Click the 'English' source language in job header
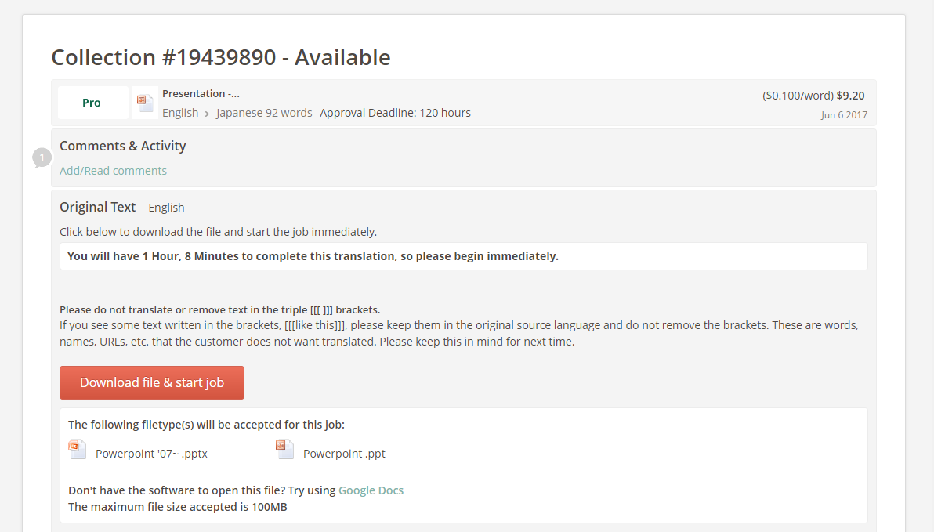Image resolution: width=934 pixels, height=532 pixels. 180,113
